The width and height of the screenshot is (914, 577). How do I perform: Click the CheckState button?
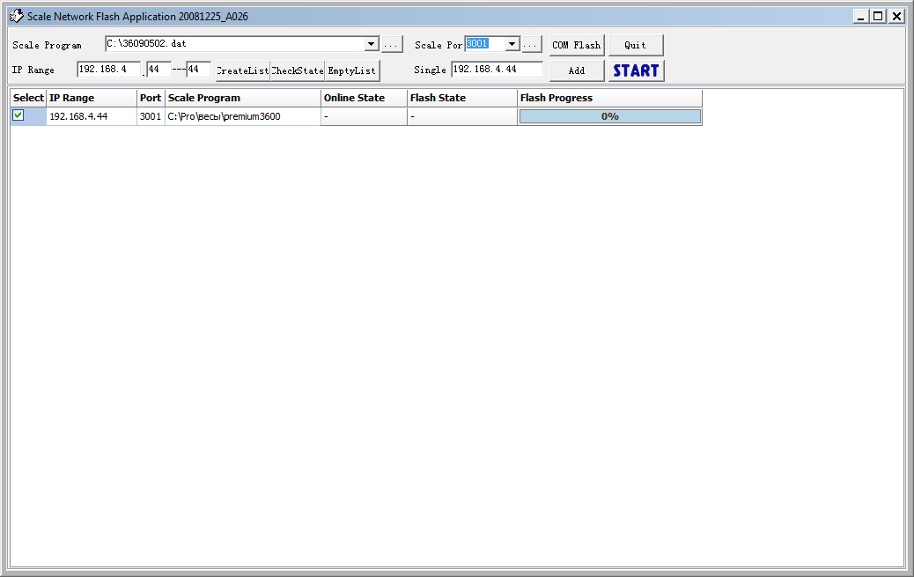click(298, 70)
